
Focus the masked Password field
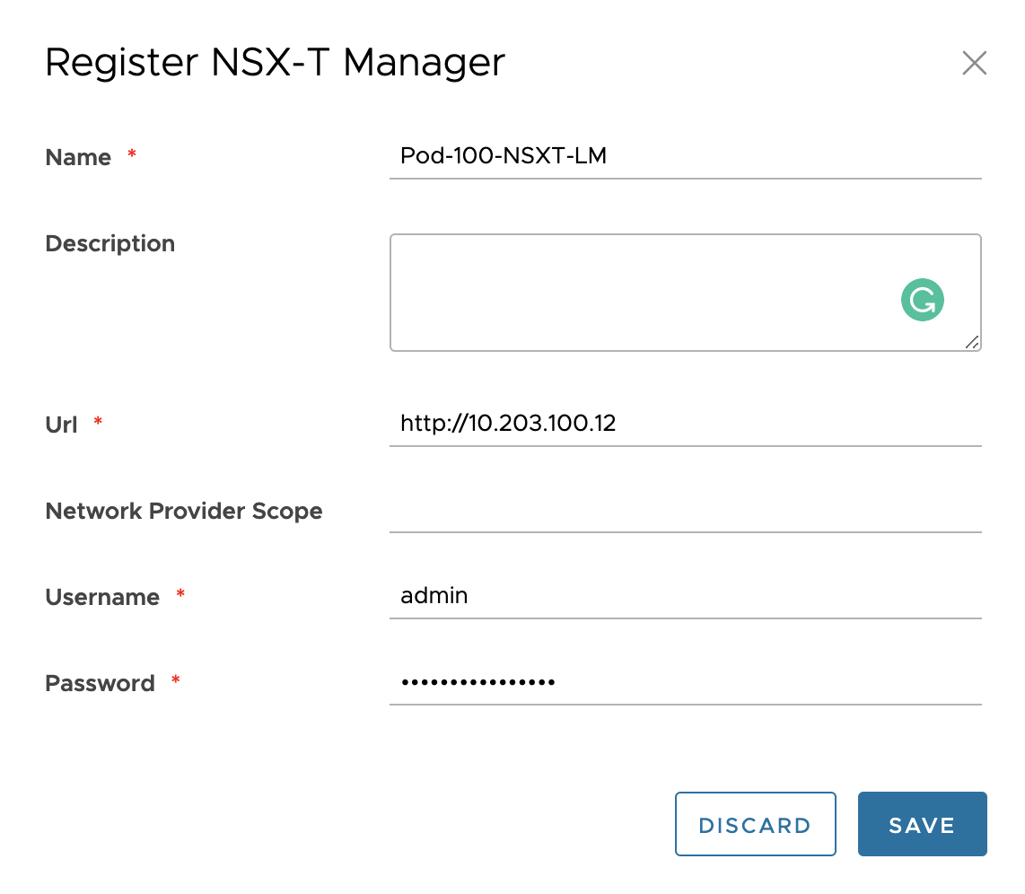[685, 682]
